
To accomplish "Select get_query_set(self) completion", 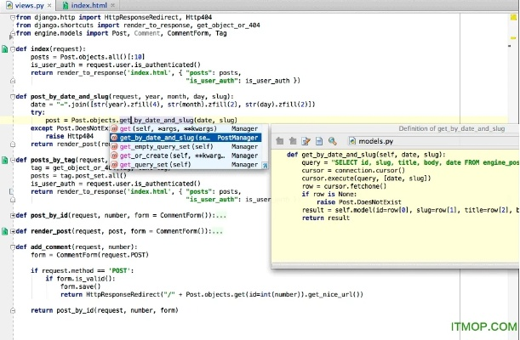I will tap(186, 165).
